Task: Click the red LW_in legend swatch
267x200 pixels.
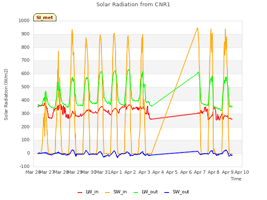Action: (80, 192)
